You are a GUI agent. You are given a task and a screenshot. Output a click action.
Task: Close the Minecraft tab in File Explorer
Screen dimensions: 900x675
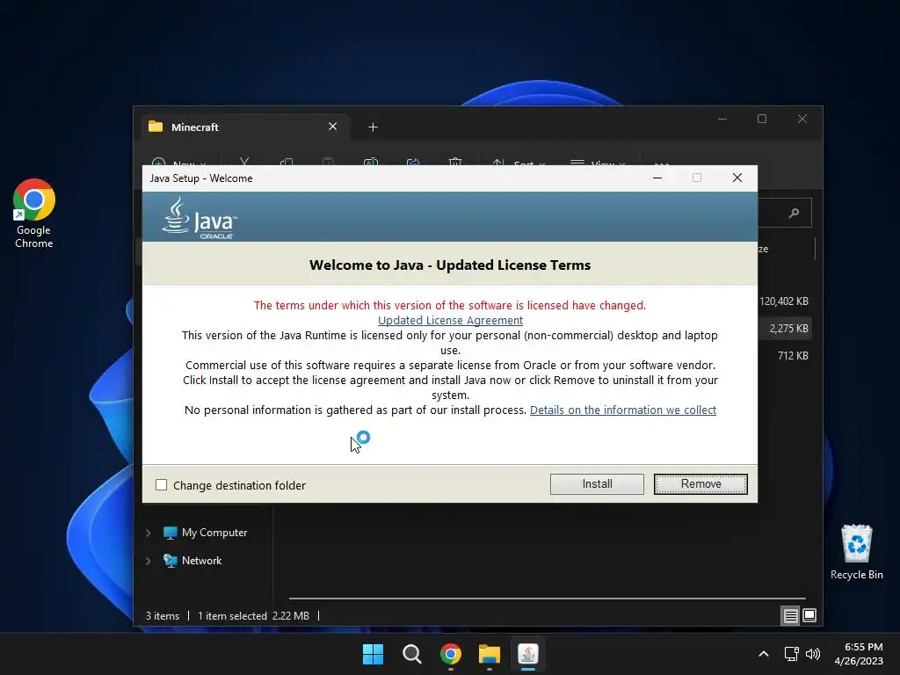pos(332,127)
